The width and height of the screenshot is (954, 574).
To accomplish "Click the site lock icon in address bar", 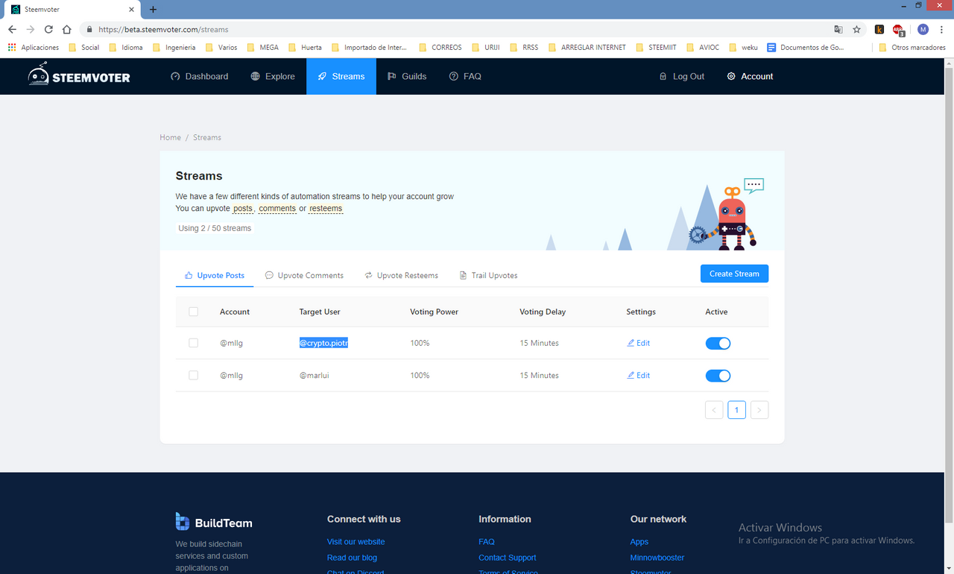I will [x=89, y=30].
